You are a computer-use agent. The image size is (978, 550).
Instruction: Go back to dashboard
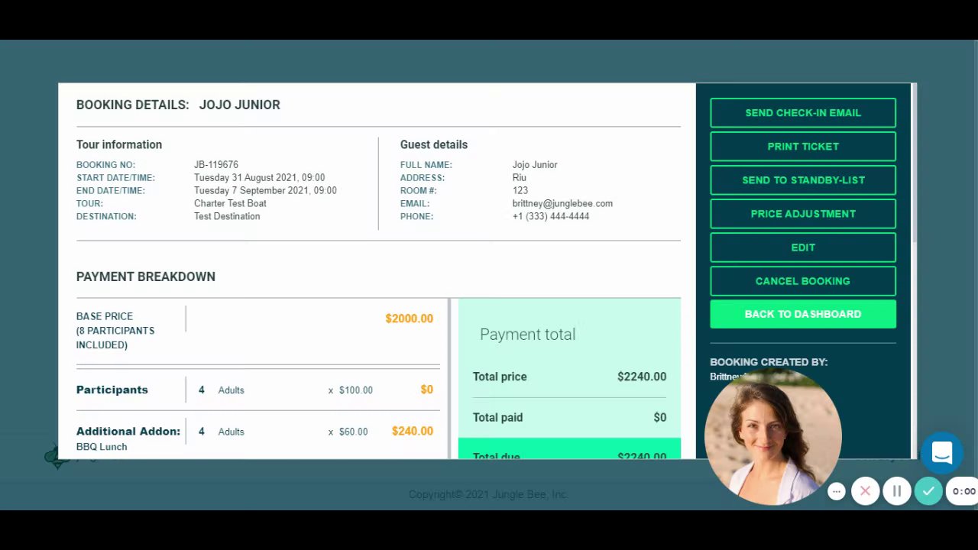coord(803,314)
